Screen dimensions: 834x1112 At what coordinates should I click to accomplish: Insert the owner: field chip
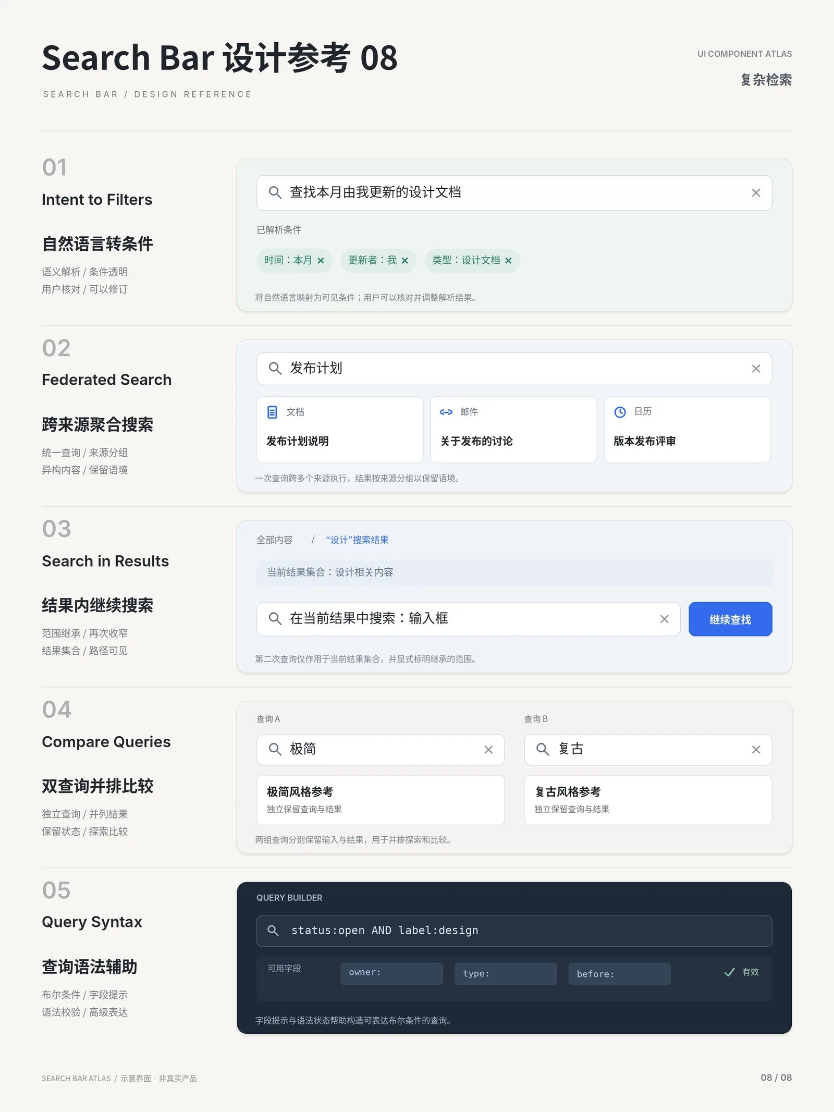[x=391, y=973]
